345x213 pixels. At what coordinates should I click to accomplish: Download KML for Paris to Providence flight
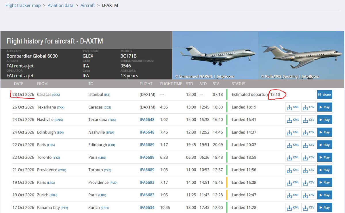click(293, 182)
